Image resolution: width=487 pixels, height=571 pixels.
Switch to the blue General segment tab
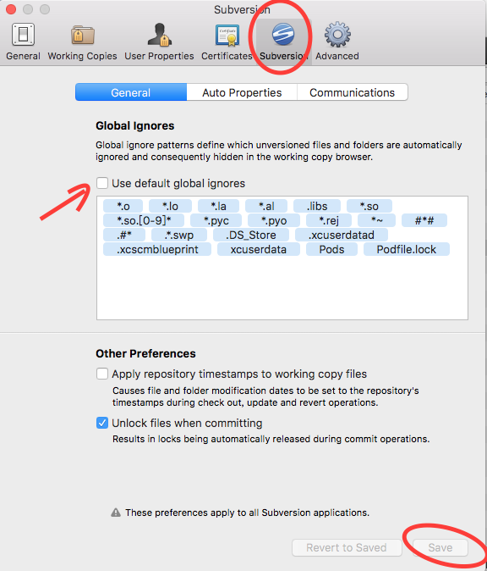(131, 92)
